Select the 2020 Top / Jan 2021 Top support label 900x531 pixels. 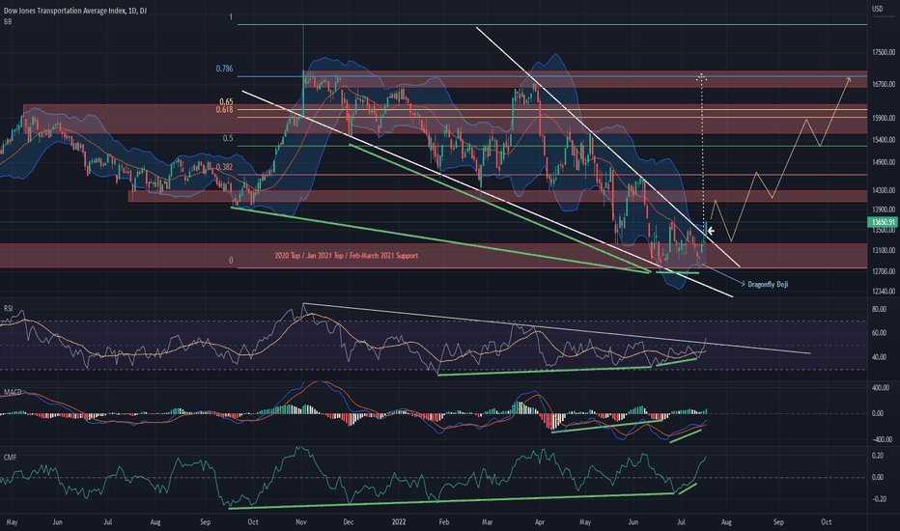point(346,256)
